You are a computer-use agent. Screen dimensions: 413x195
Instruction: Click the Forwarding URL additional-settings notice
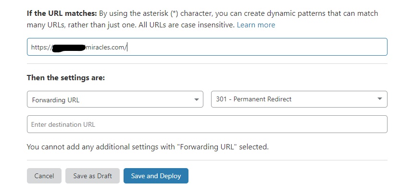(x=148, y=147)
